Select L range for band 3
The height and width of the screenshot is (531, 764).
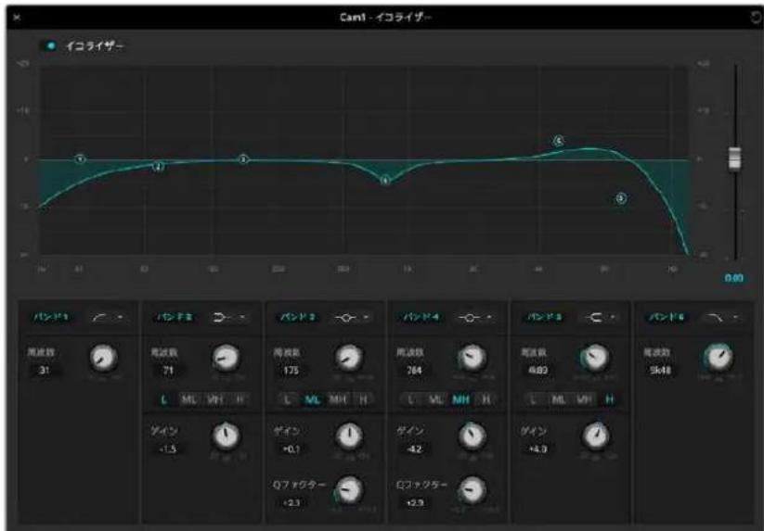(x=288, y=399)
